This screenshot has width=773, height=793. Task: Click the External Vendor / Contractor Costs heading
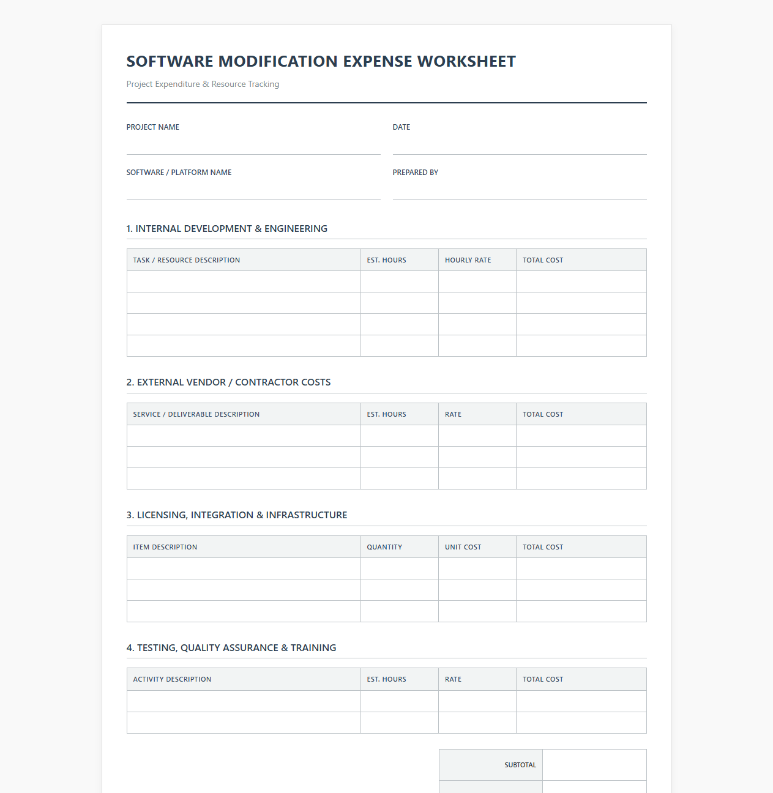point(228,382)
